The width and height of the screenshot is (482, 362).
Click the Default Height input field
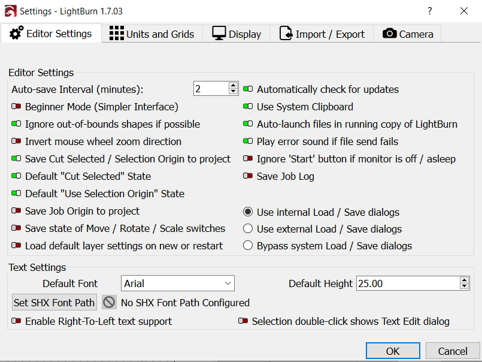coord(408,283)
